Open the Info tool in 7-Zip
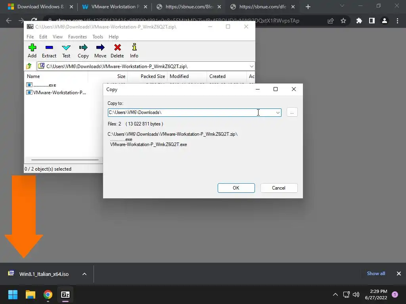 134,51
